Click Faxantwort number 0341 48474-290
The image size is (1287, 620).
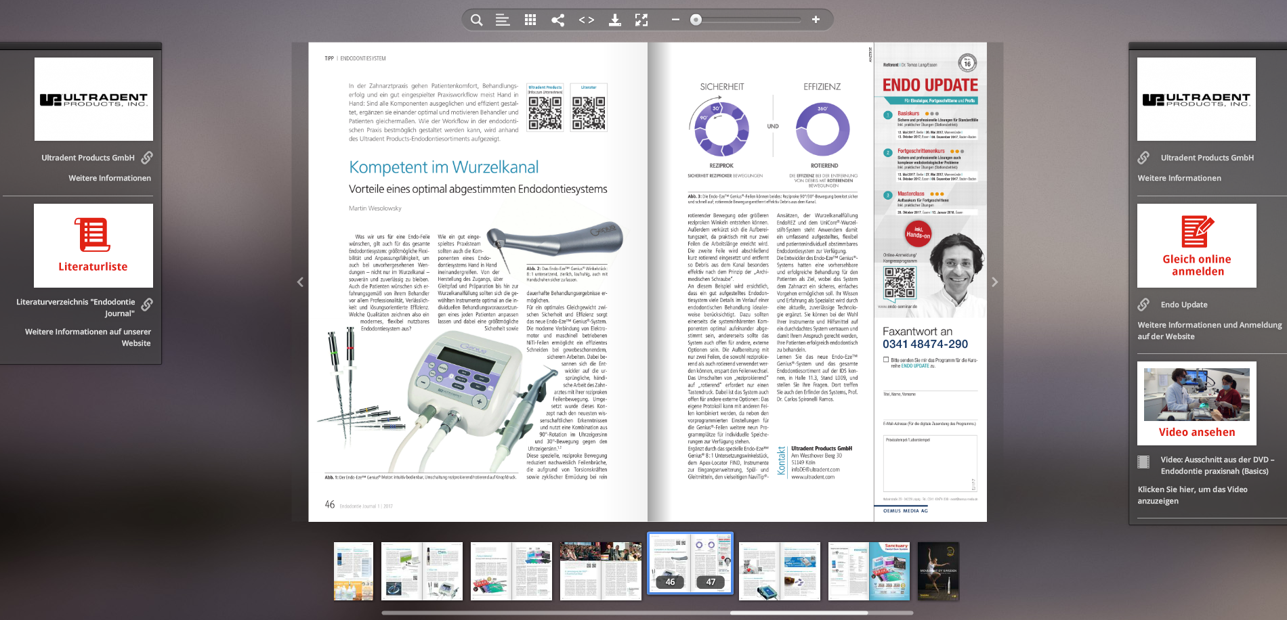925,344
